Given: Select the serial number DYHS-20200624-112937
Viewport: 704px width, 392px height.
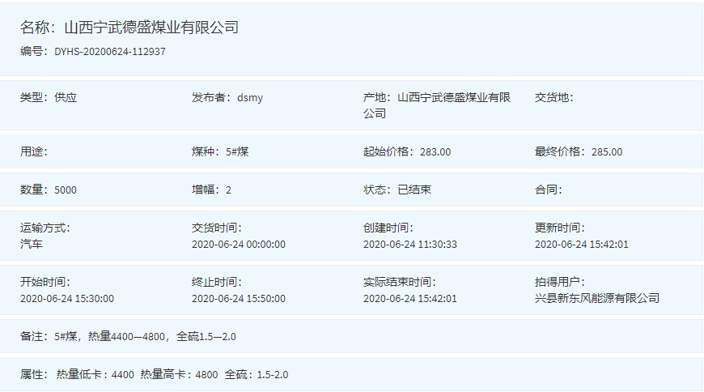Looking at the screenshot, I should click(110, 52).
